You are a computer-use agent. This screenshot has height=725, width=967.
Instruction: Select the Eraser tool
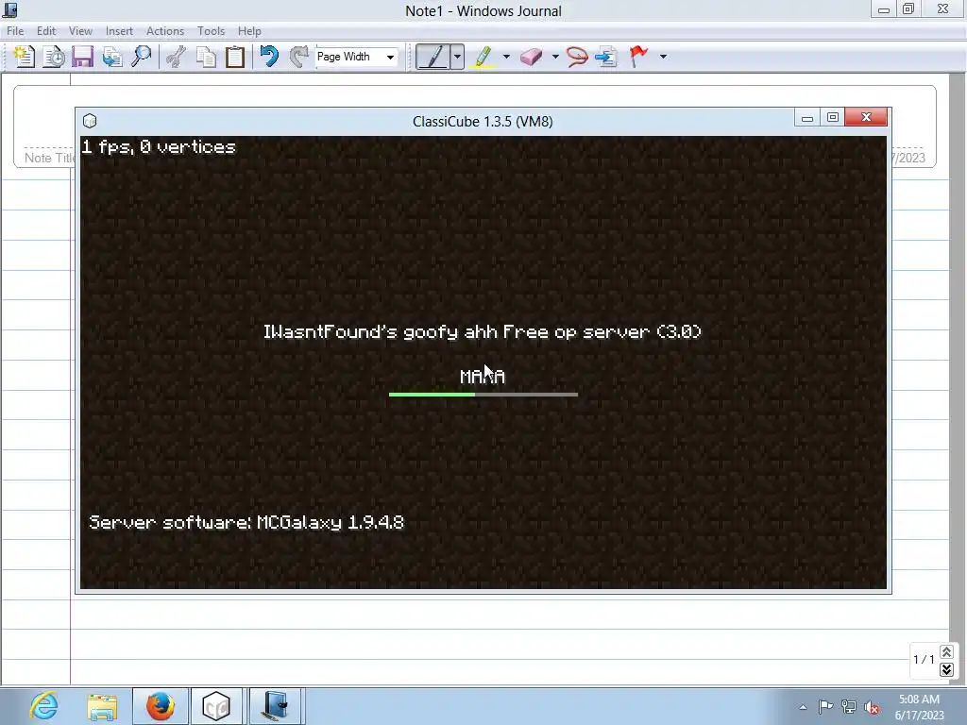531,57
